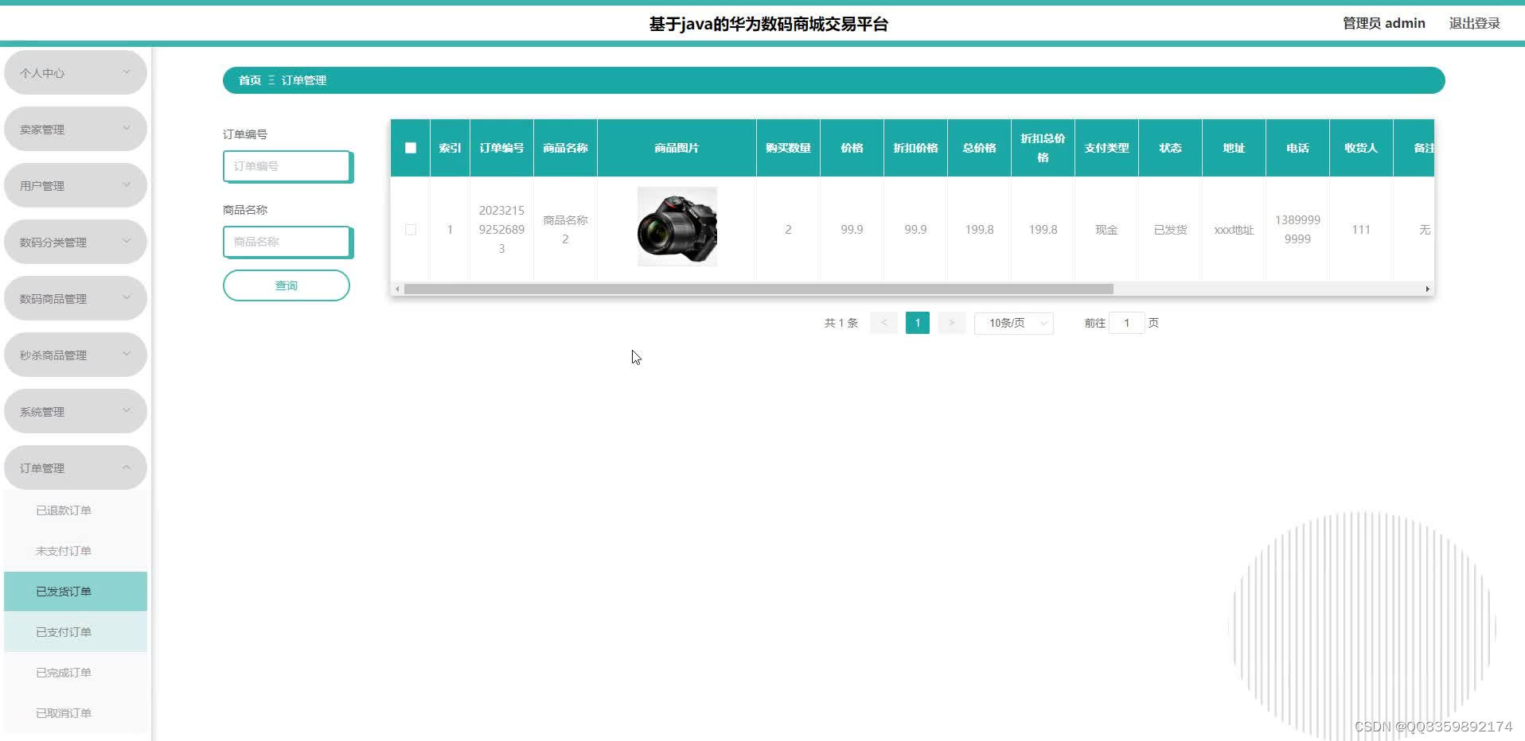Viewport: 1525px width, 741px height.
Task: Click the previous page arrow in pagination
Action: 883,323
